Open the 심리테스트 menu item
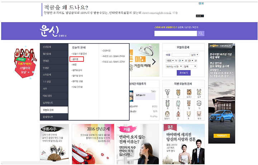258x165 pixels. [x=54, y=102]
